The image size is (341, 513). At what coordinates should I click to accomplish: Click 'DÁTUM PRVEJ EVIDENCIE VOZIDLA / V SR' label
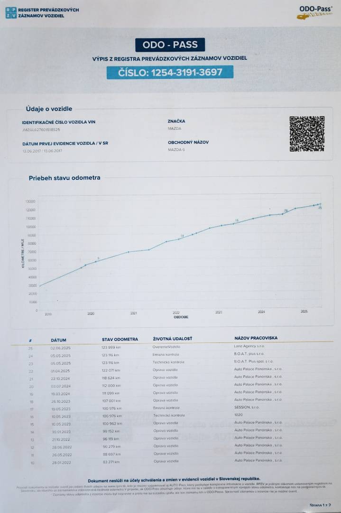point(65,143)
